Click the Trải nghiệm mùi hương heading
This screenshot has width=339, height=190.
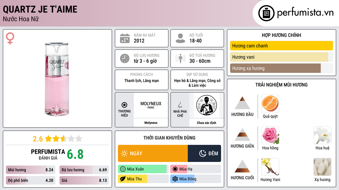pyautogui.click(x=281, y=85)
